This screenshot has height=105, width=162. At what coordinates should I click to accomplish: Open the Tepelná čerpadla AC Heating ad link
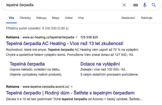click(65, 44)
